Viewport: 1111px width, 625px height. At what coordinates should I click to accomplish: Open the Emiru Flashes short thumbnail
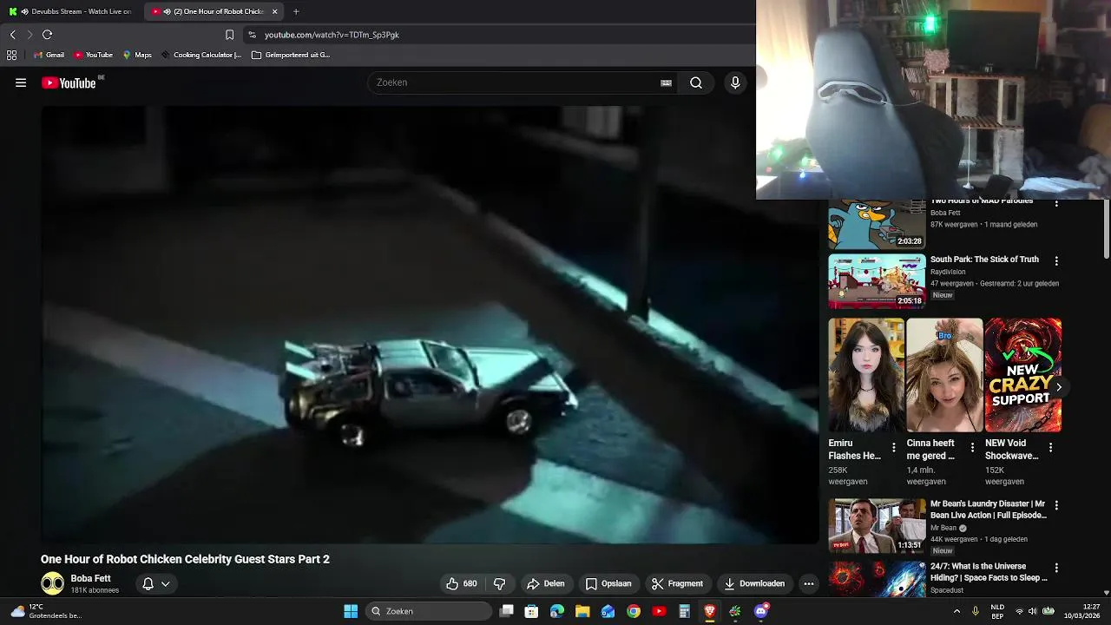click(x=866, y=375)
